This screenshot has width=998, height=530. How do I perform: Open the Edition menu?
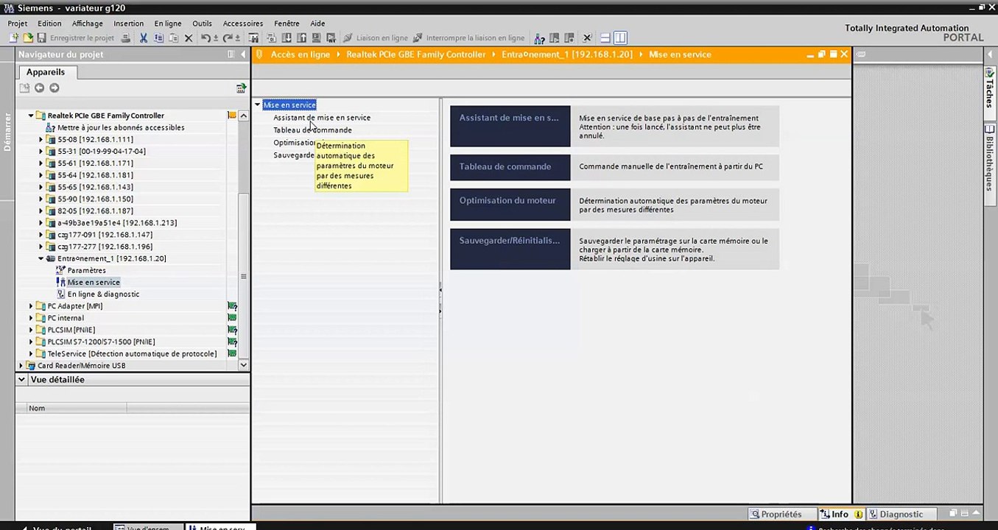49,24
